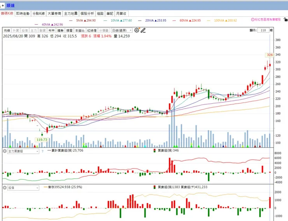Click the date text 2025/08/20
Image resolution: width=288 pixels, height=221 pixels.
pos(13,36)
